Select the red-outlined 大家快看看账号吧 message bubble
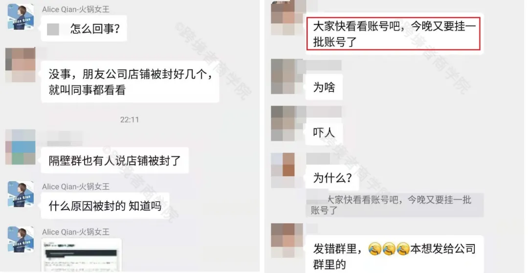 tap(393, 34)
